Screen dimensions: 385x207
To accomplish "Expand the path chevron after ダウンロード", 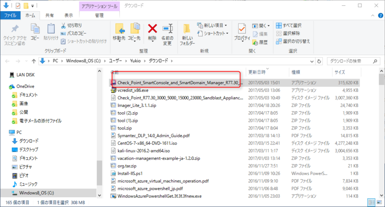I will [172, 61].
